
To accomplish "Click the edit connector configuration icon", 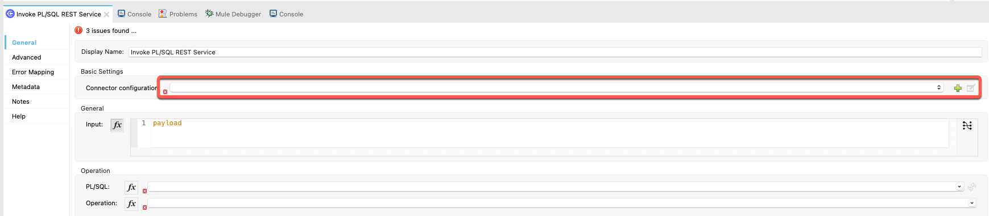I will [971, 88].
